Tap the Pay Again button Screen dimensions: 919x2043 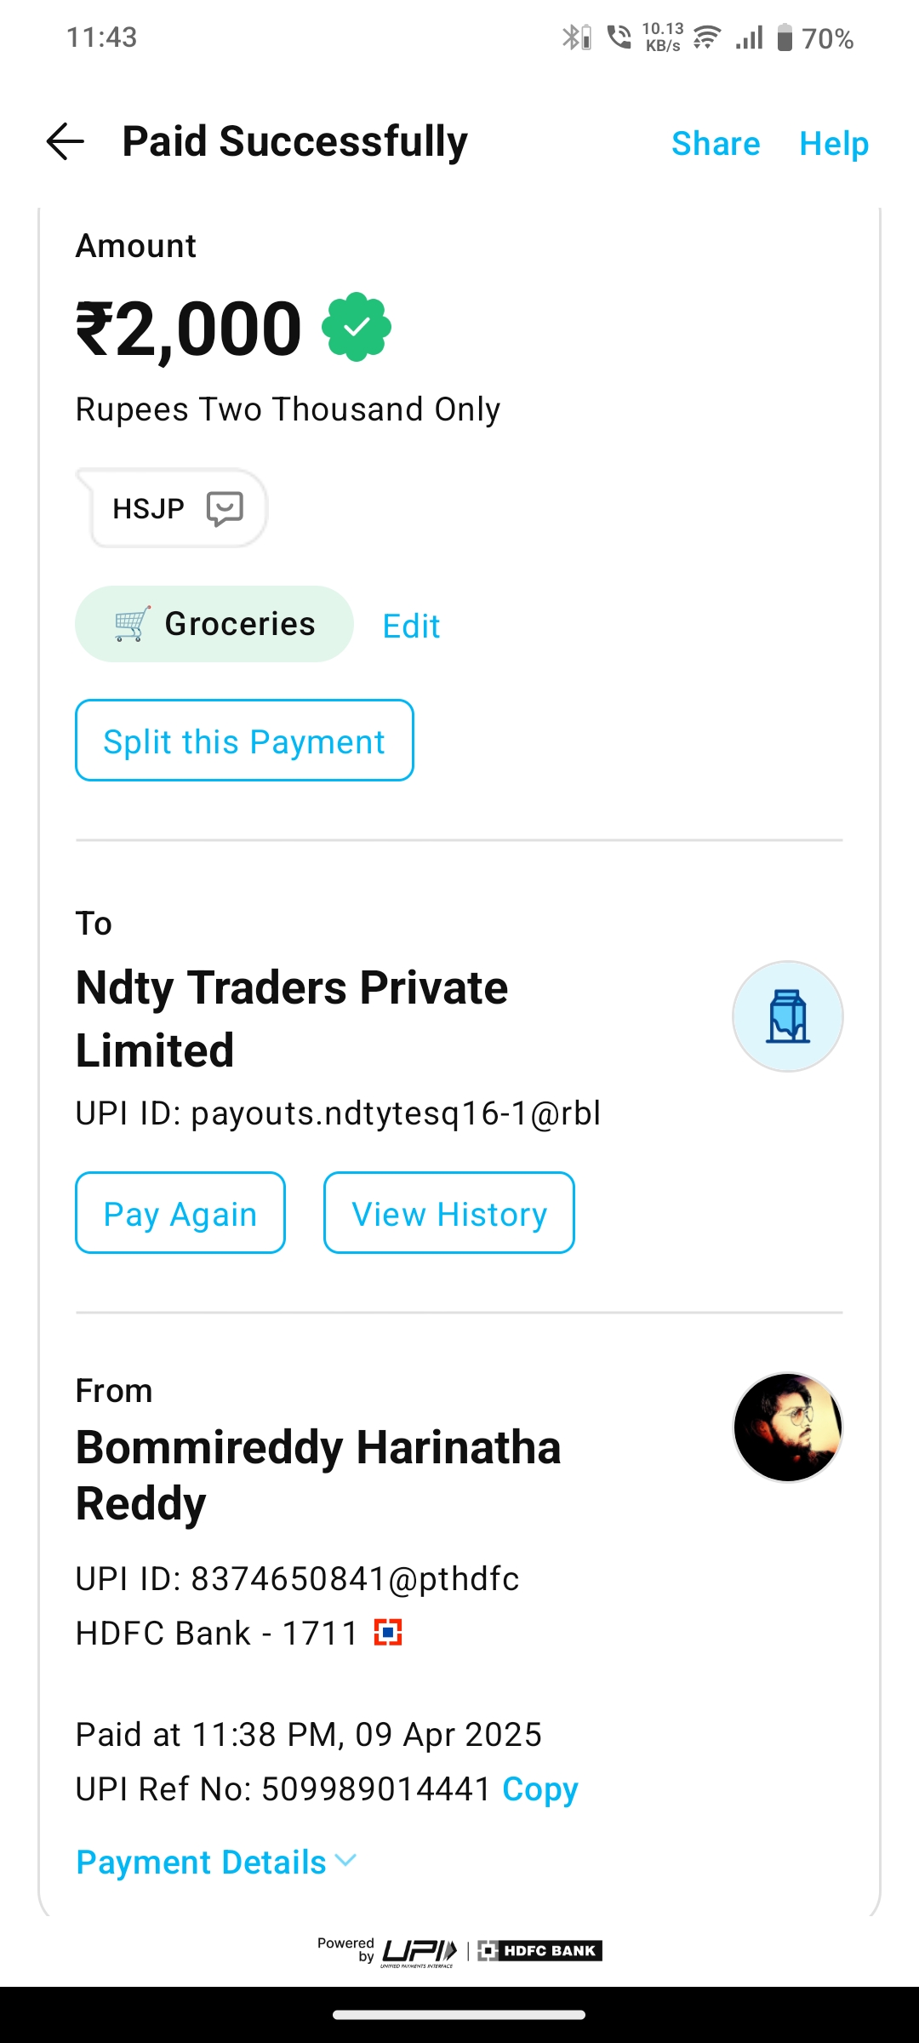(x=180, y=1213)
